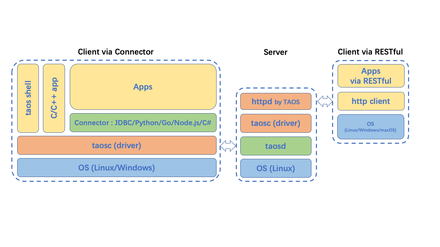Click the http client box
Screen dimensions: 440x247
coord(371,101)
